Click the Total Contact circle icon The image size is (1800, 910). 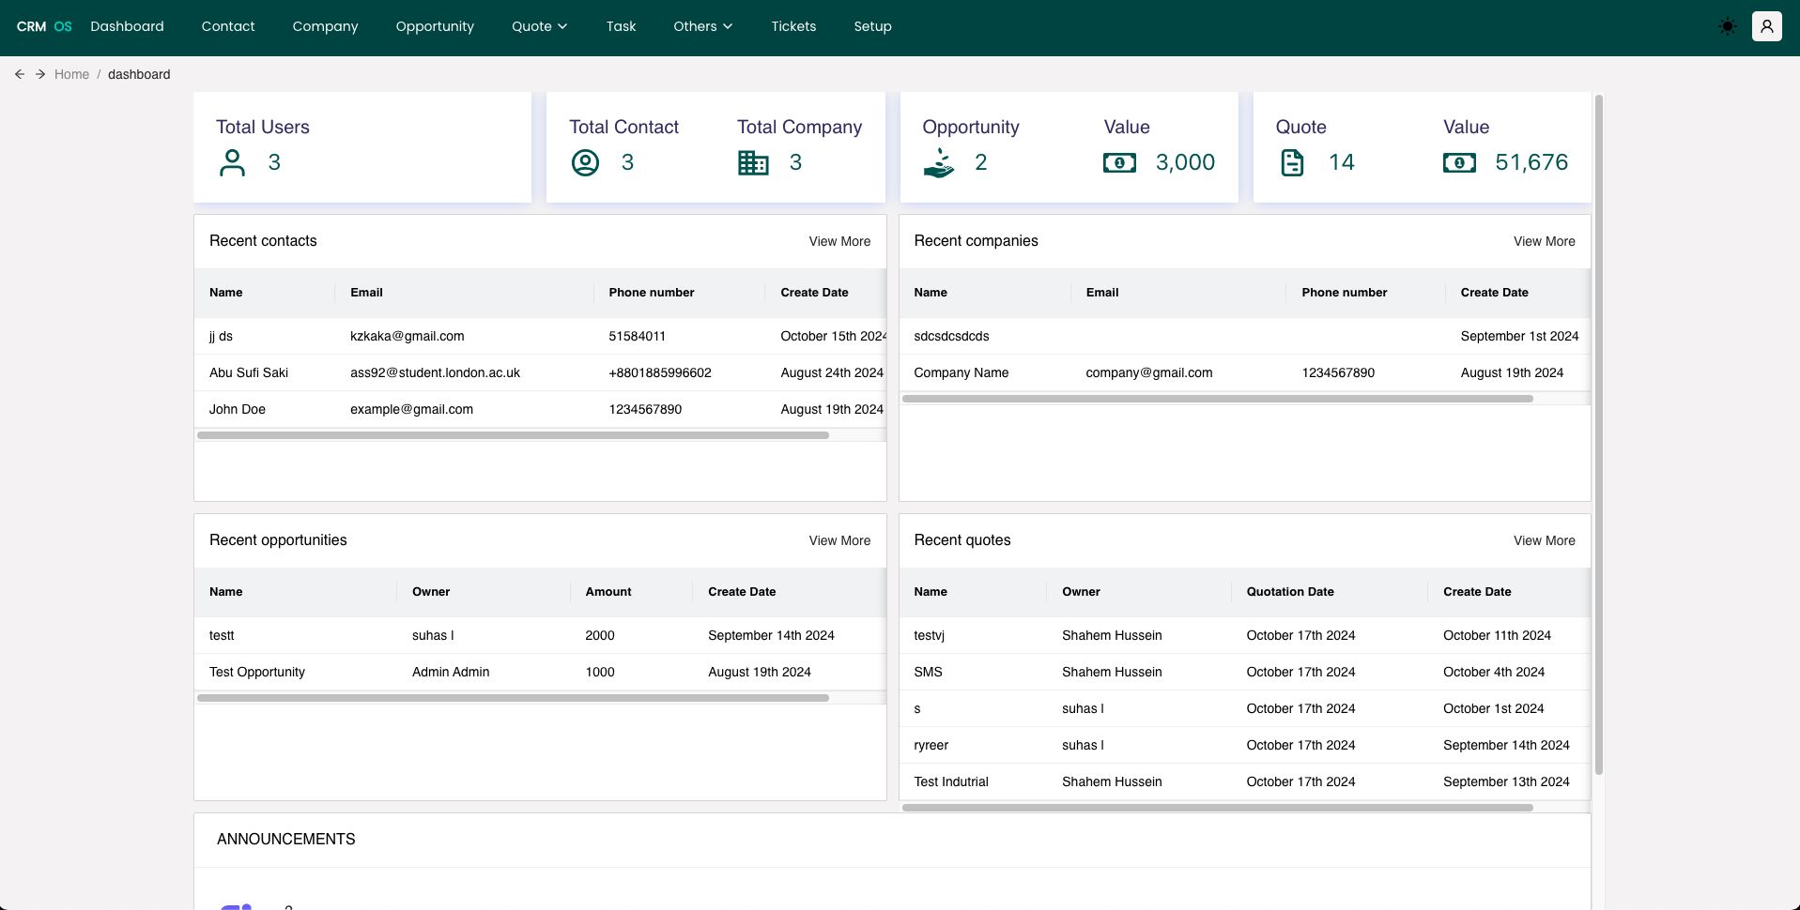[x=585, y=162]
